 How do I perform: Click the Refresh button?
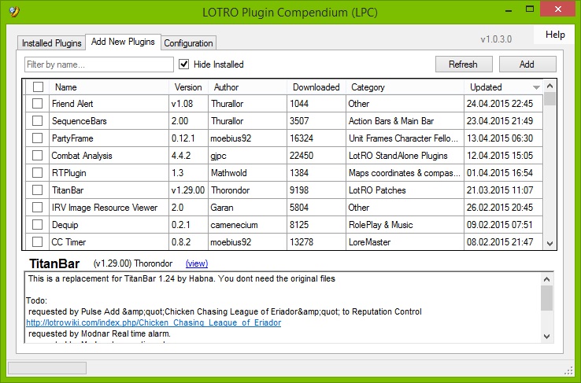[464, 64]
